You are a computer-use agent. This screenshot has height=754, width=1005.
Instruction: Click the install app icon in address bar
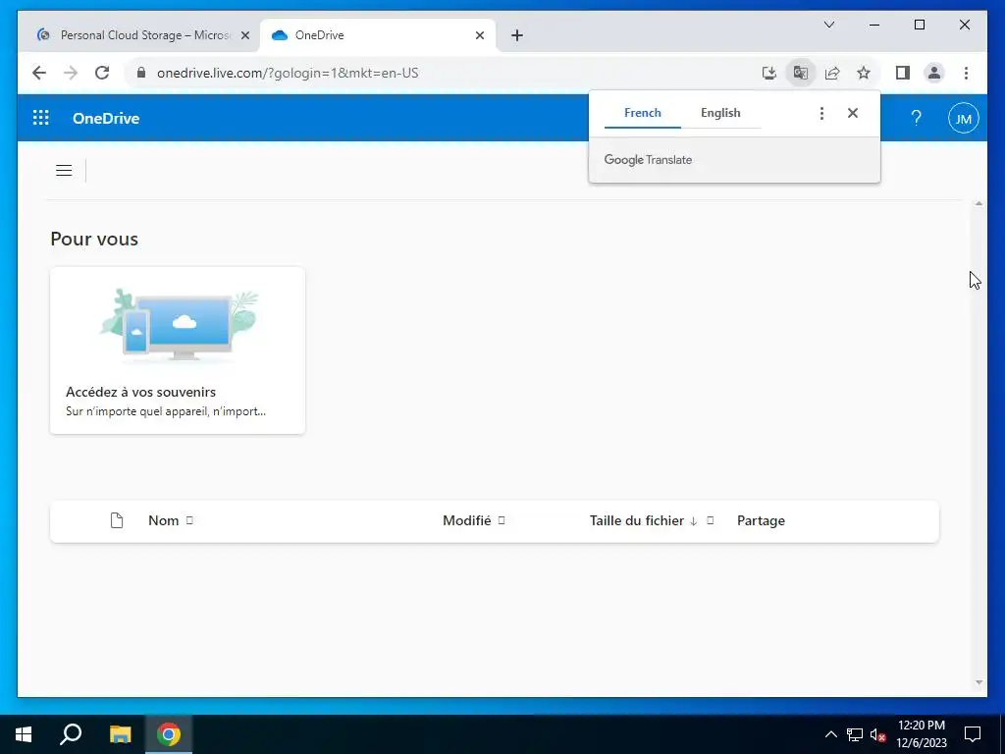tap(769, 73)
